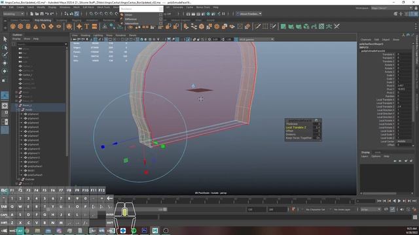Click the Outliner search field
Image resolution: width=419 pixels, height=235 pixels.
(40, 44)
